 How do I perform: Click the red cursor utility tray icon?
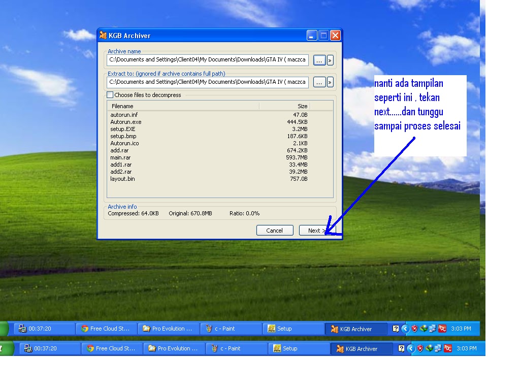click(442, 329)
